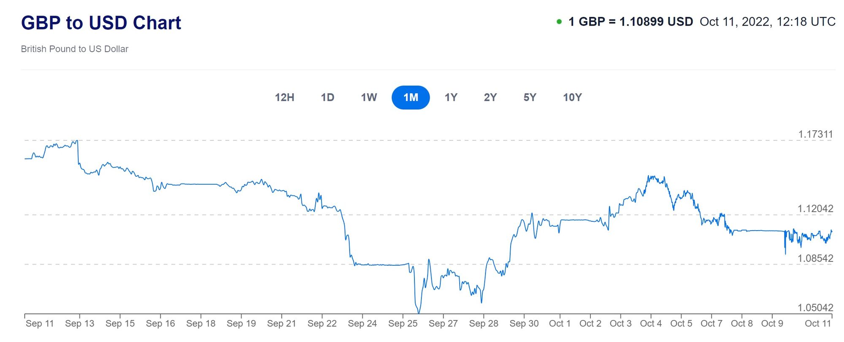This screenshot has height=342, width=844.
Task: Click the British Pound to US Dollar subtitle
Action: (75, 49)
